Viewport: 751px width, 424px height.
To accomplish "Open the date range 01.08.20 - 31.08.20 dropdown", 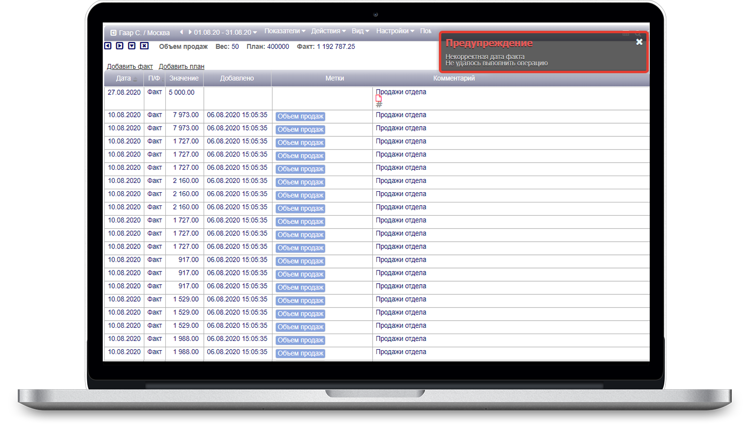I will coord(225,33).
